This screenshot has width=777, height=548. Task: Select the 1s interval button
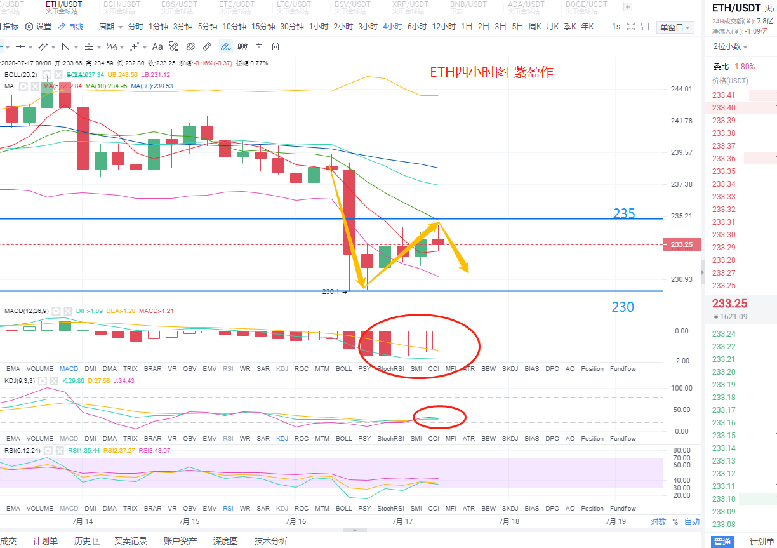pyautogui.click(x=616, y=27)
